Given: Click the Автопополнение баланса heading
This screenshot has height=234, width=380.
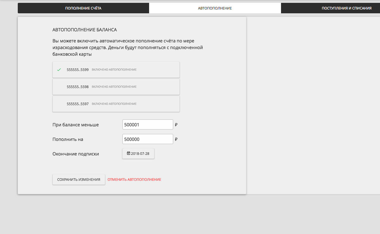Looking at the screenshot, I should (85, 30).
